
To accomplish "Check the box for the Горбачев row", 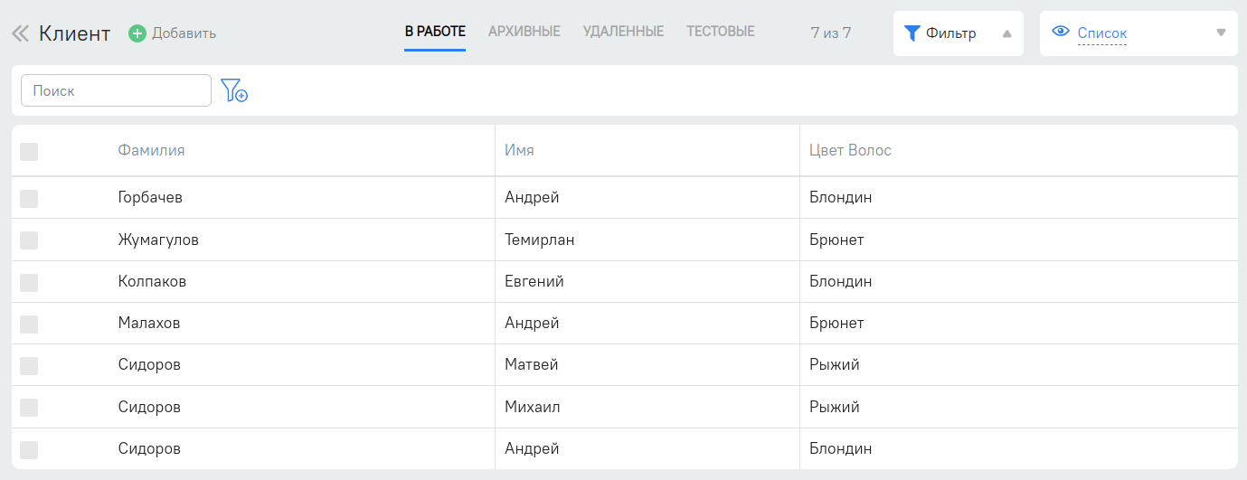I will (x=29, y=198).
